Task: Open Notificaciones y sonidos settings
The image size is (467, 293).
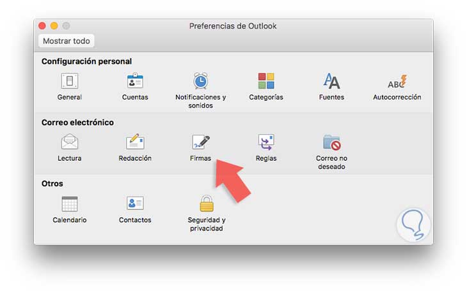Action: (200, 81)
